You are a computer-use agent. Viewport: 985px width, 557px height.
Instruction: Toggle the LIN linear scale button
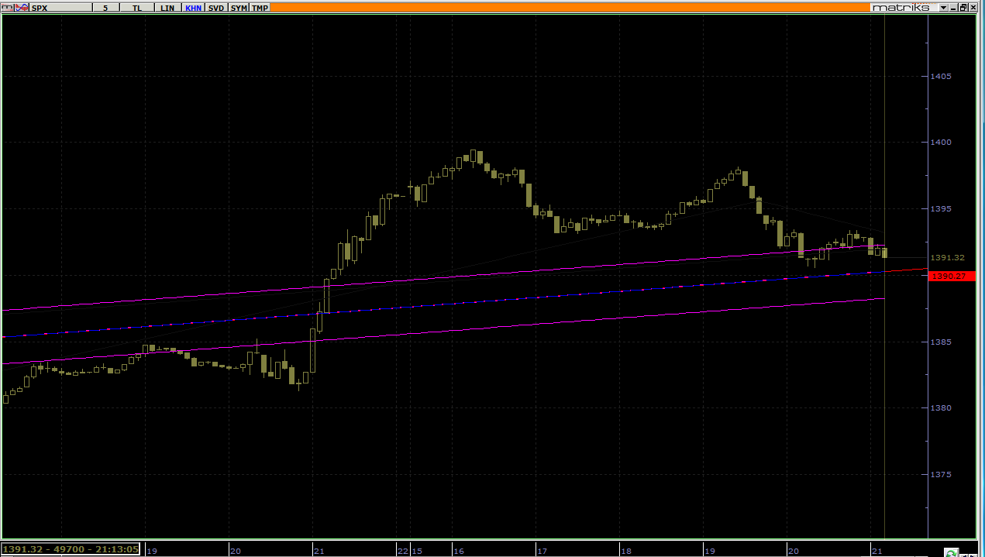(167, 7)
